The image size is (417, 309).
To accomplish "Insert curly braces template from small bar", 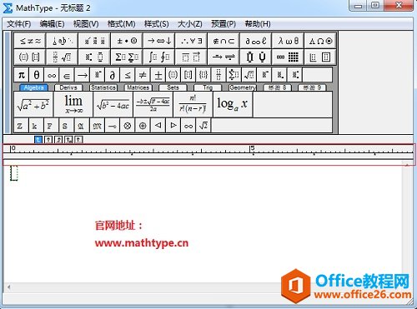I will 203,75.
